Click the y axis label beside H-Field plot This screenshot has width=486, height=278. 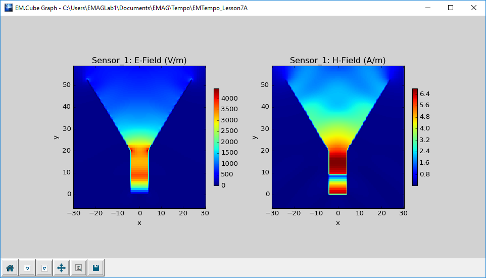[255, 137]
